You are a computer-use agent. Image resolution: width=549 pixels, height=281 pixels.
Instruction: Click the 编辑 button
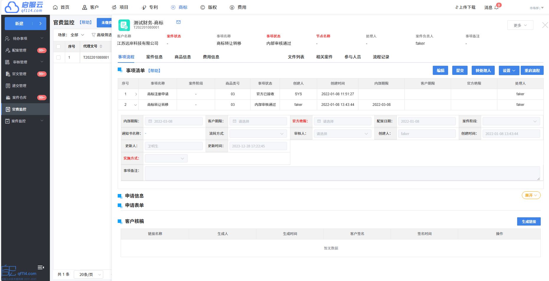click(x=440, y=70)
